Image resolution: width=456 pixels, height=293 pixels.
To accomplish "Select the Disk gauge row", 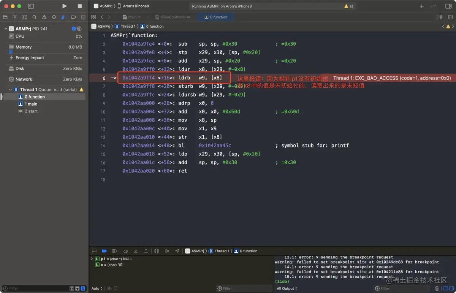I will coord(44,68).
